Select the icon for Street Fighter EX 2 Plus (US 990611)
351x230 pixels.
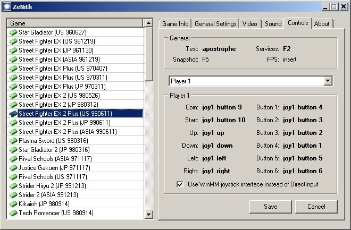[x=13, y=114]
